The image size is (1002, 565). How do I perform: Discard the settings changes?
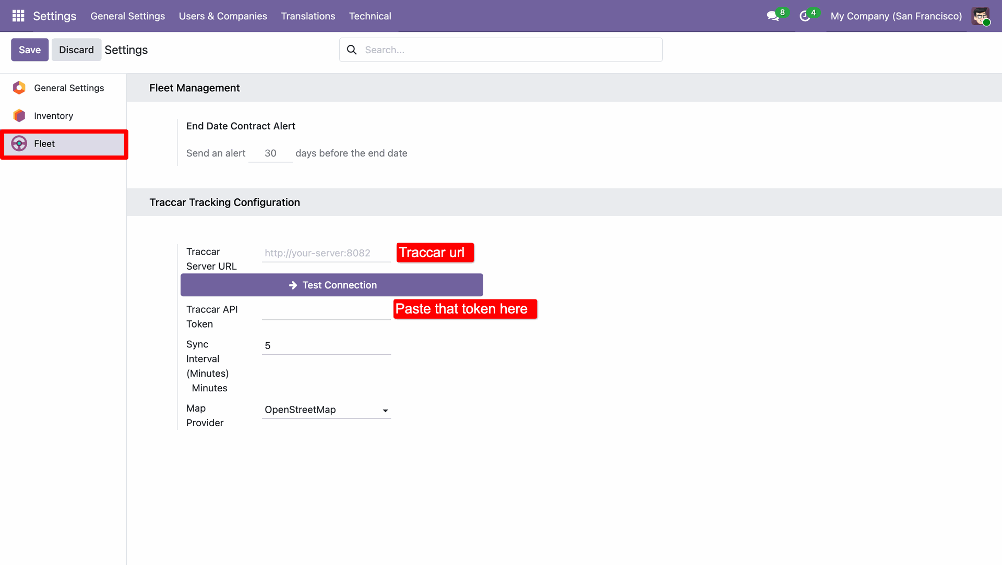click(x=76, y=50)
